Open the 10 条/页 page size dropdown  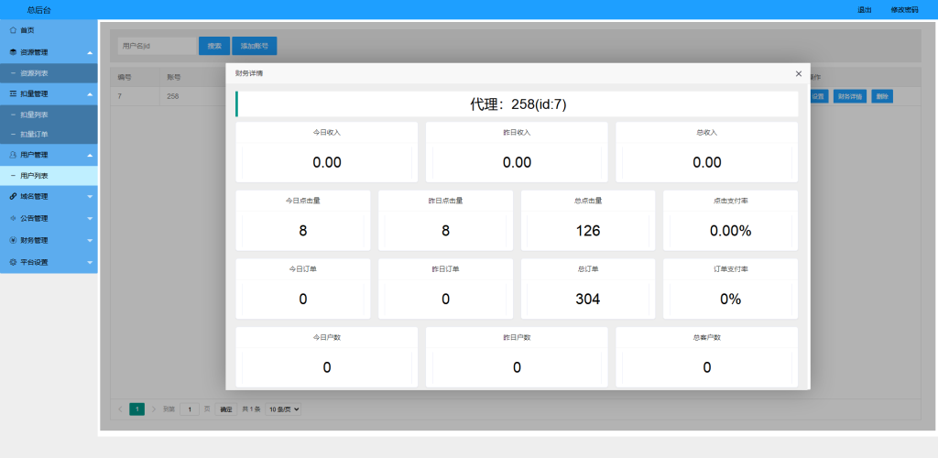pyautogui.click(x=283, y=409)
